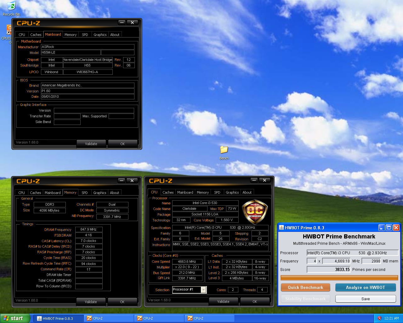
Task: Click the Havendale/Clarkdale Host Bridge chipset field
Action: click(x=88, y=60)
